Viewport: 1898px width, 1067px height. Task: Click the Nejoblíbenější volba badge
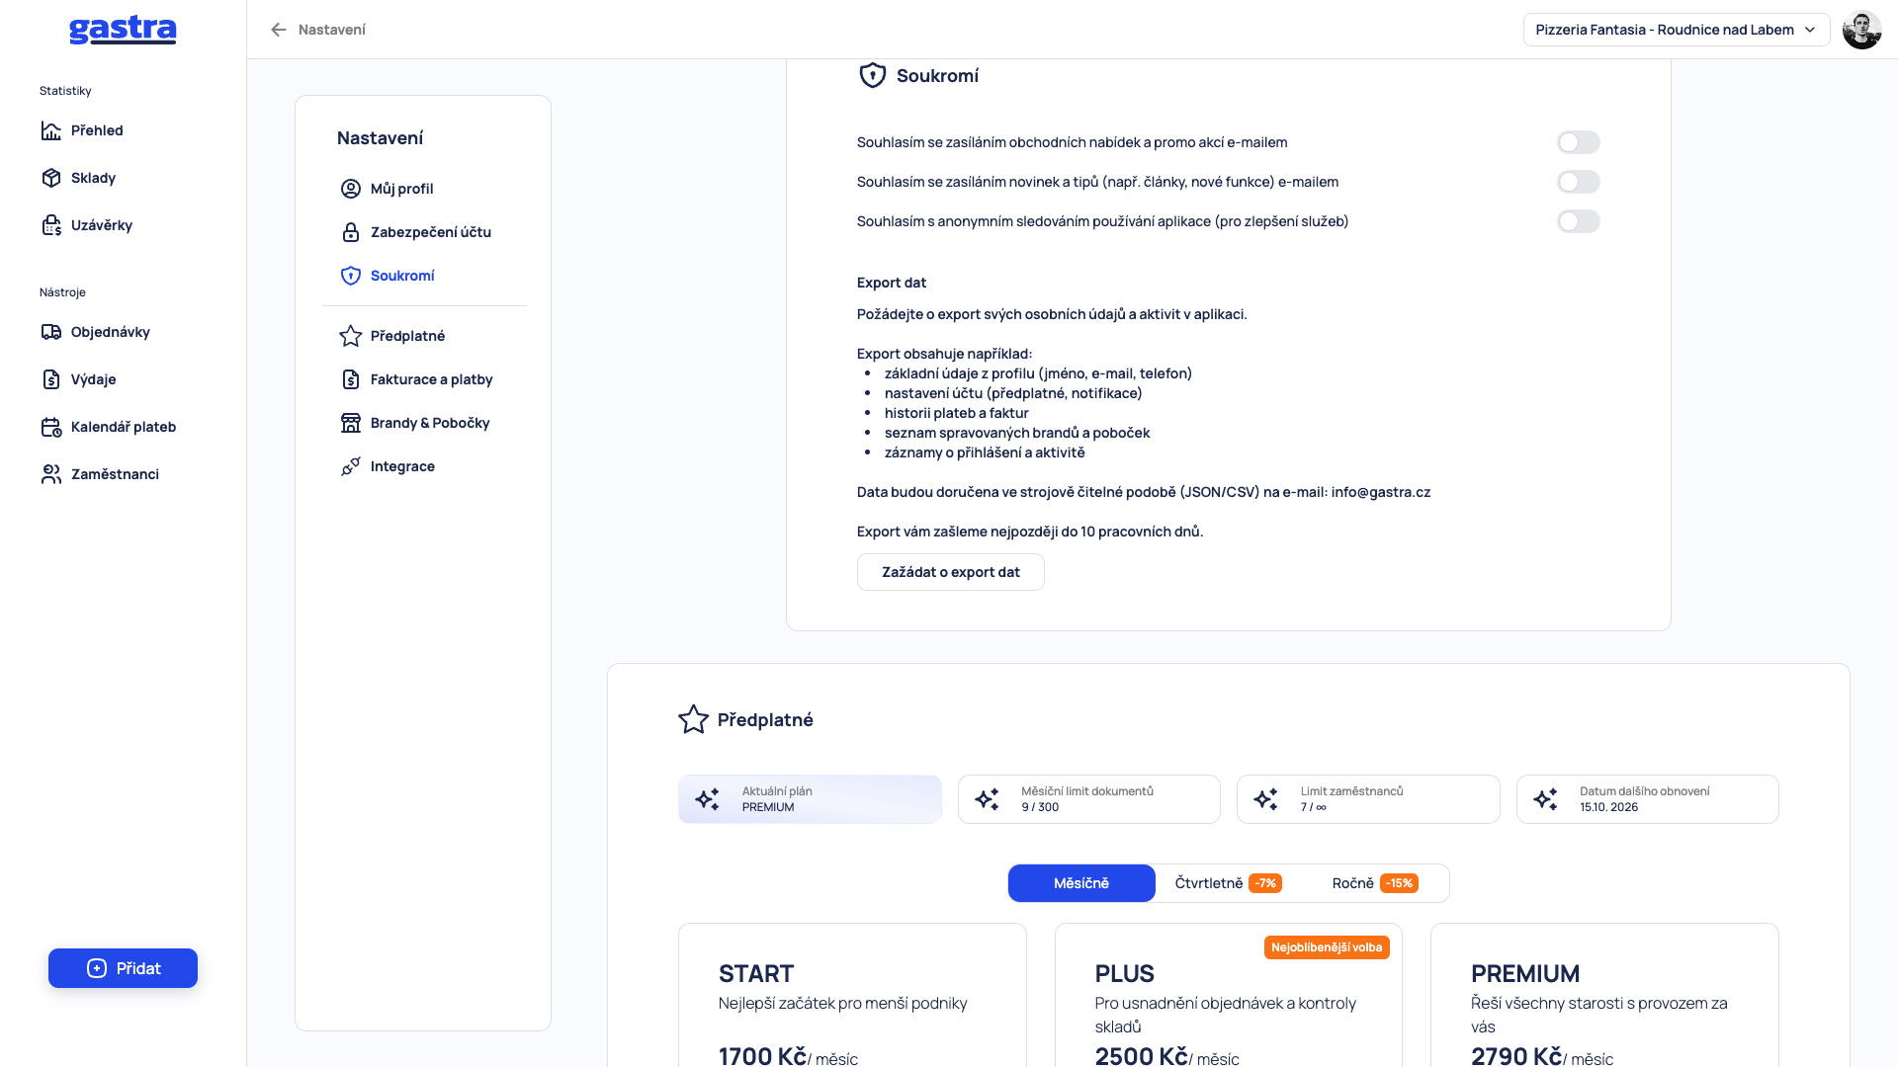[x=1327, y=947]
